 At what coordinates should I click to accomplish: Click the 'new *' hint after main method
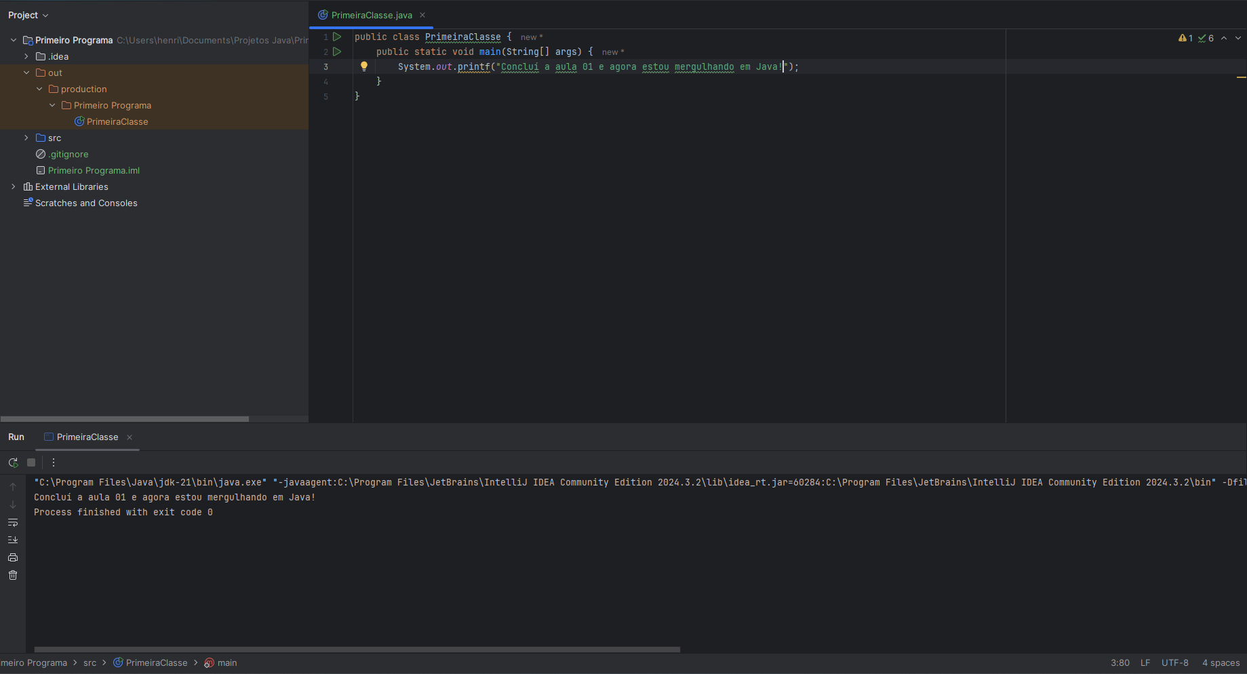pyautogui.click(x=613, y=52)
